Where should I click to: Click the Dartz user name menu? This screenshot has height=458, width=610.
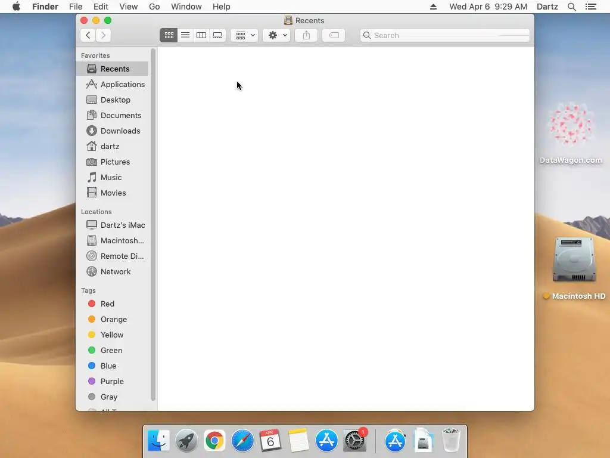tap(547, 7)
